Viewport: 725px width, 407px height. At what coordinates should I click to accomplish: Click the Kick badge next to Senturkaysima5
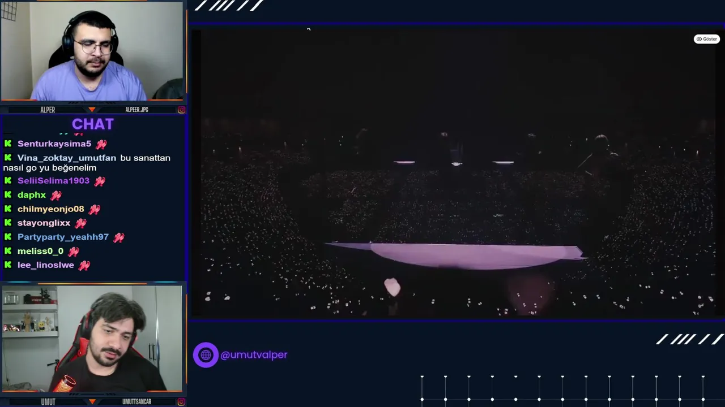click(x=8, y=144)
